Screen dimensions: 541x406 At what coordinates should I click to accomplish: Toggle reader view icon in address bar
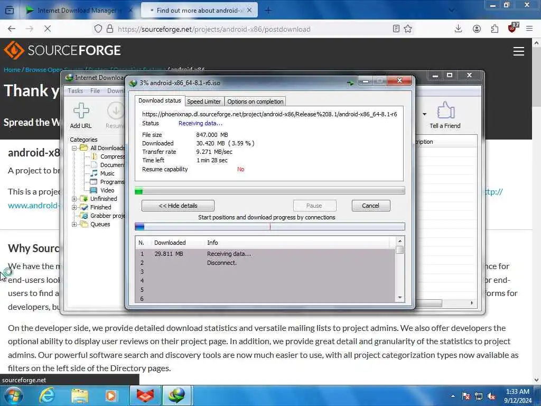[396, 29]
